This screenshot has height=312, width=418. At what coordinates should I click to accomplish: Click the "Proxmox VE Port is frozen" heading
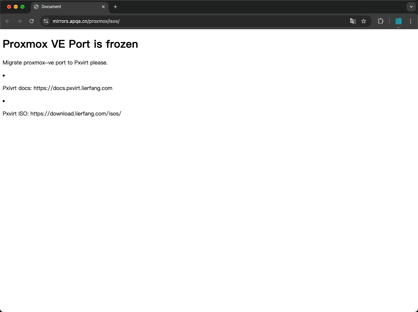70,44
